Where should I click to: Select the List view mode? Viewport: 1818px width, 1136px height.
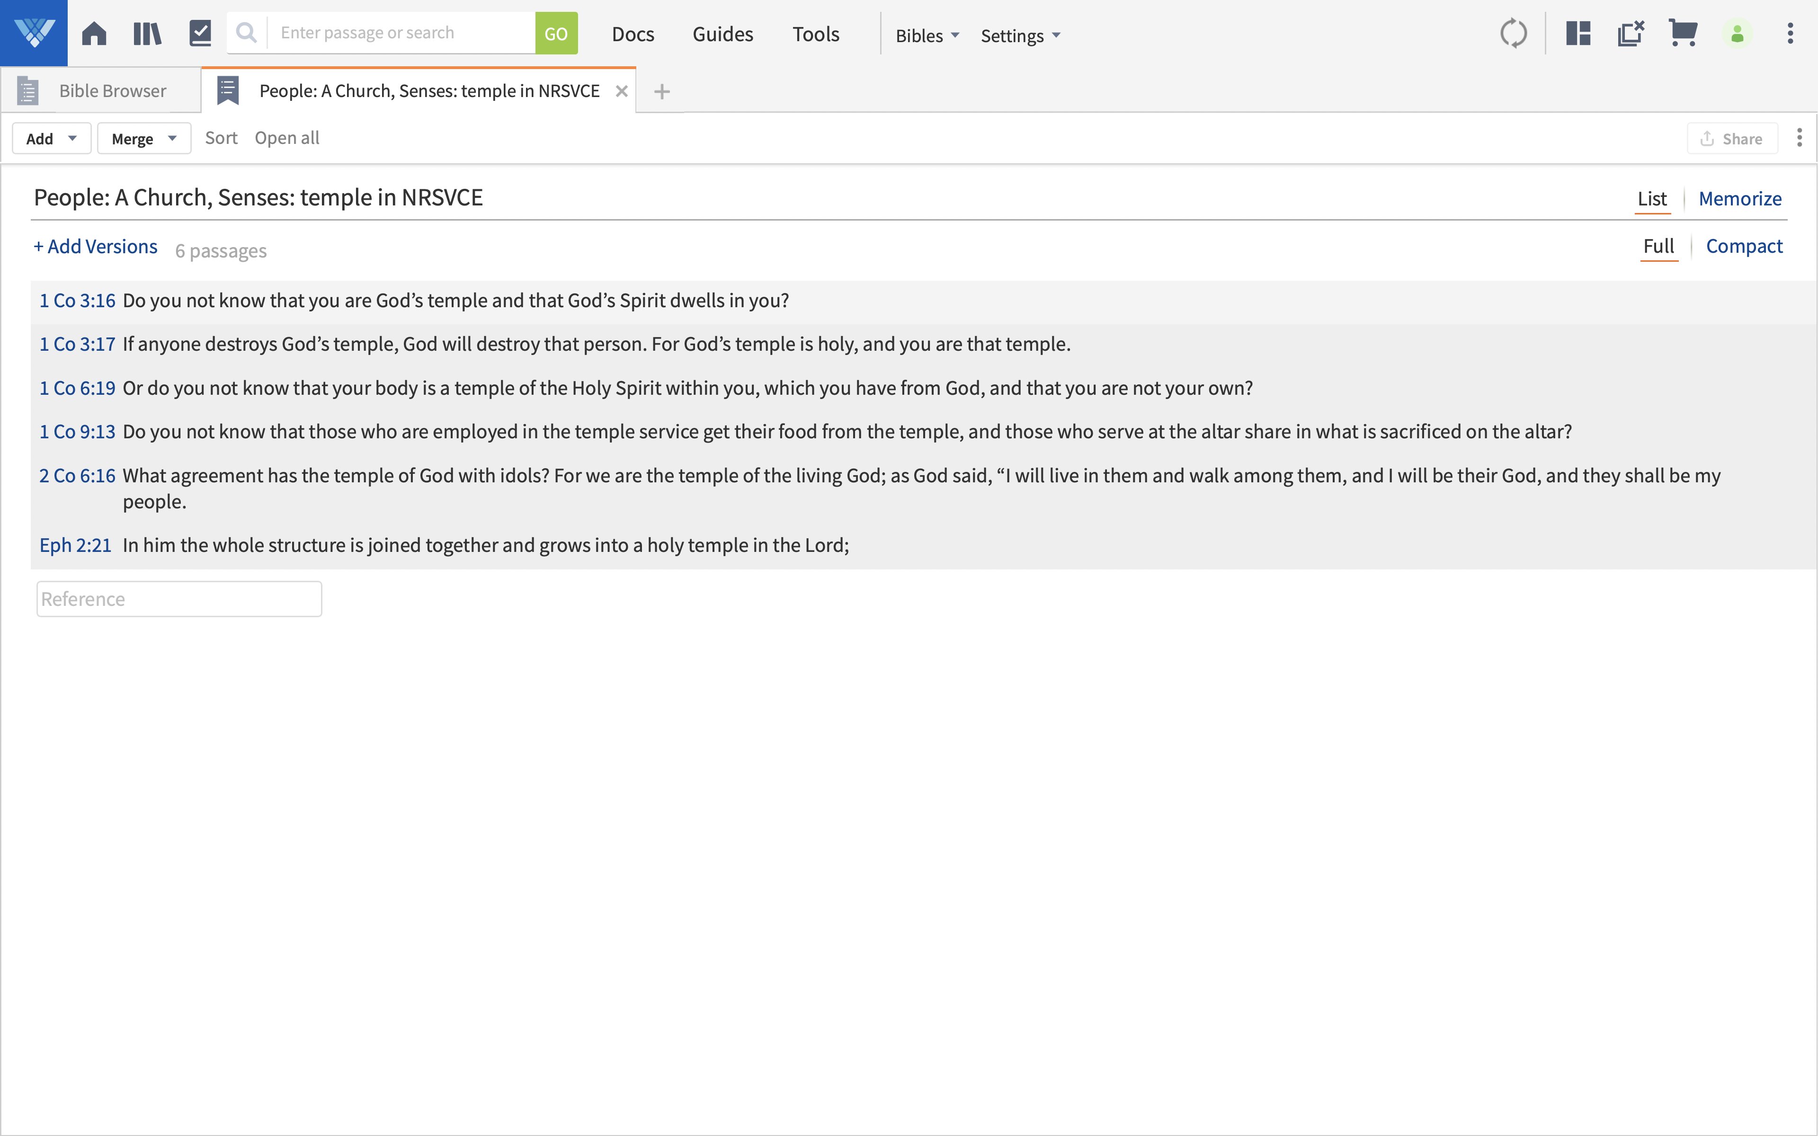coord(1652,199)
